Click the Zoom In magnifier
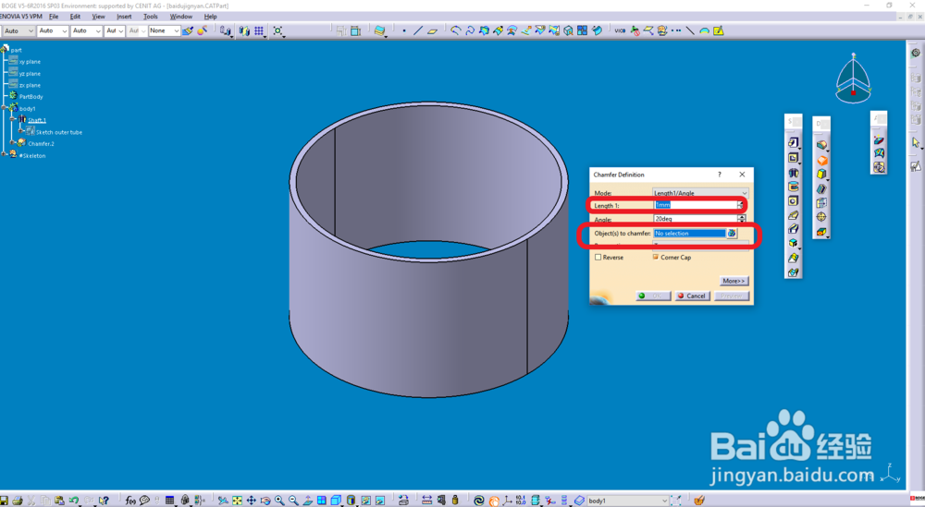The image size is (925, 507). pyautogui.click(x=279, y=501)
